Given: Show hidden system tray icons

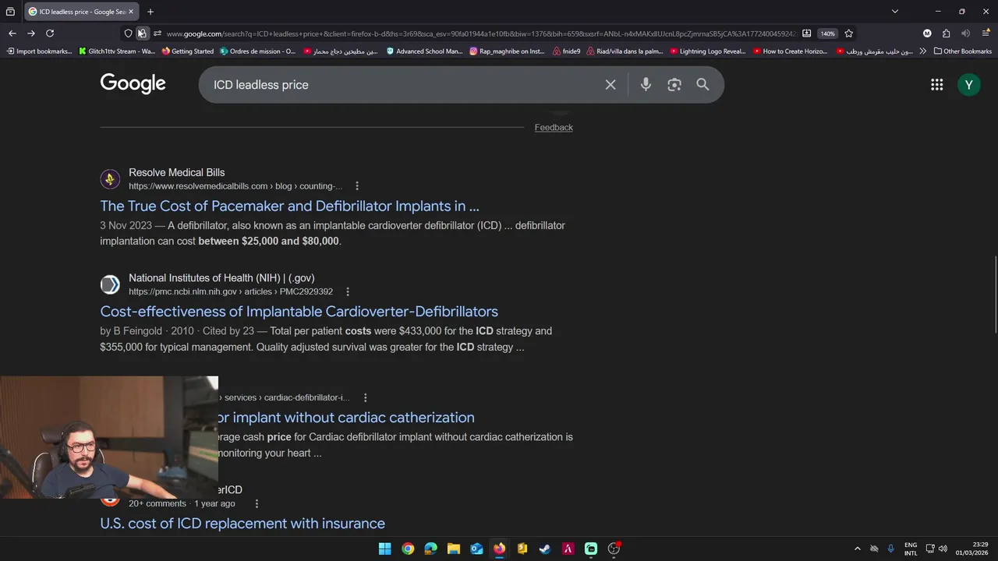Looking at the screenshot, I should 858,549.
